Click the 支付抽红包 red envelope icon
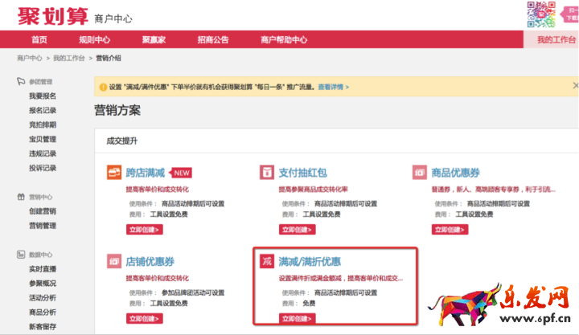Screen dimensions: 579x335 [x=267, y=172]
